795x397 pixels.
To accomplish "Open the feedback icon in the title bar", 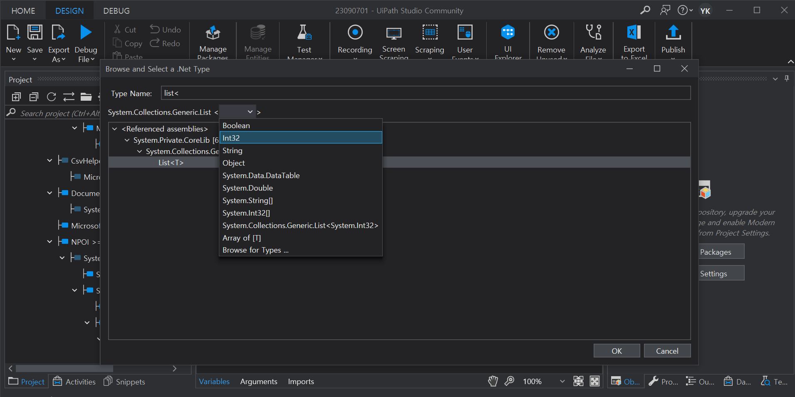I will [x=665, y=10].
